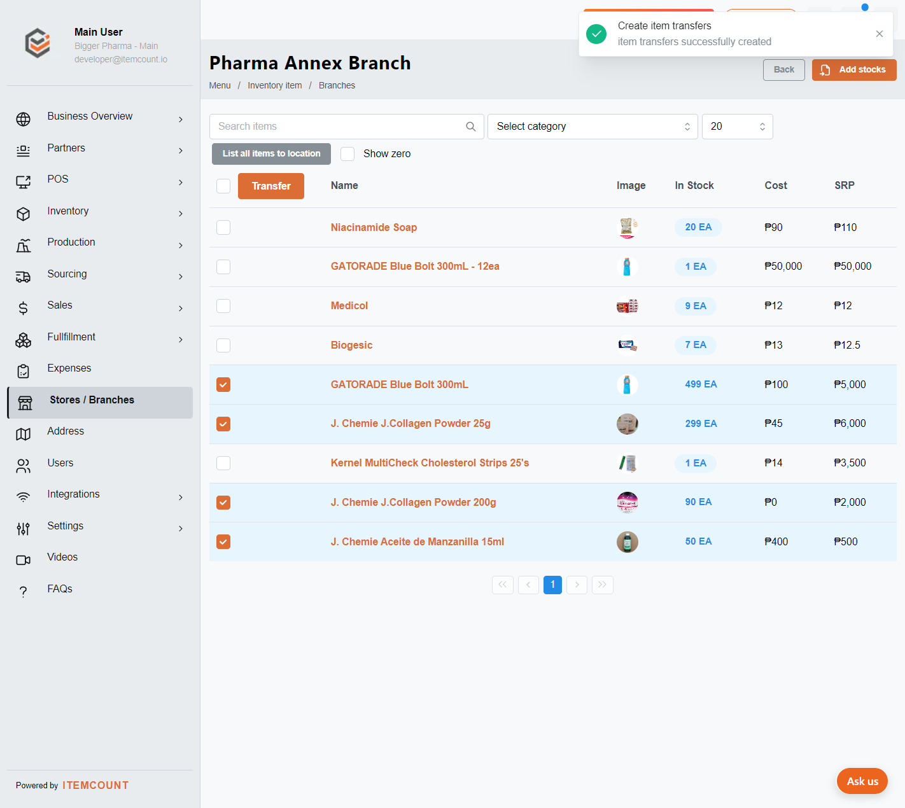Open Stores / Branches in the sidebar
This screenshot has width=905, height=808.
point(100,403)
